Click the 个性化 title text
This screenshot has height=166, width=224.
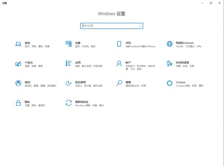(x=29, y=62)
